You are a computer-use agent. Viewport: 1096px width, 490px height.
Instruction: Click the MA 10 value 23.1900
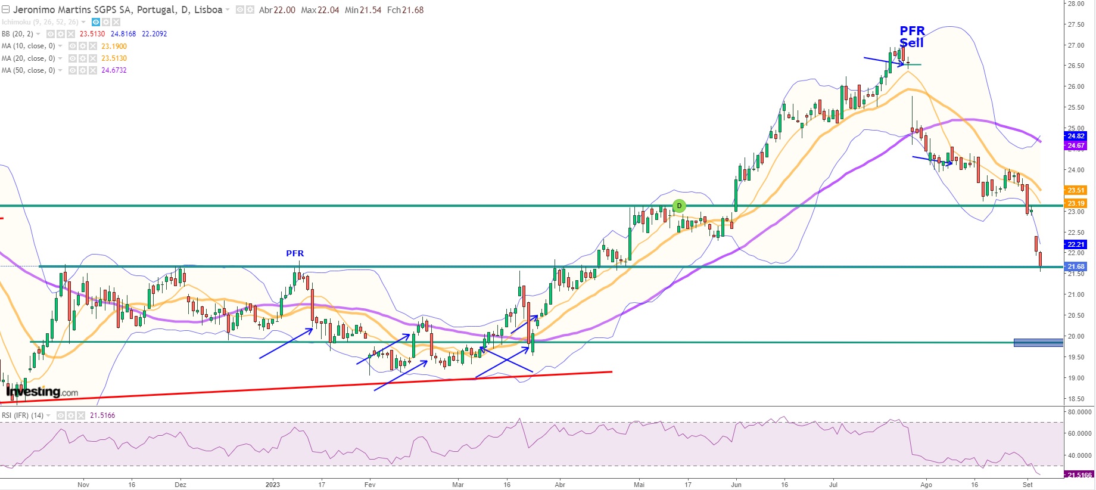(114, 46)
